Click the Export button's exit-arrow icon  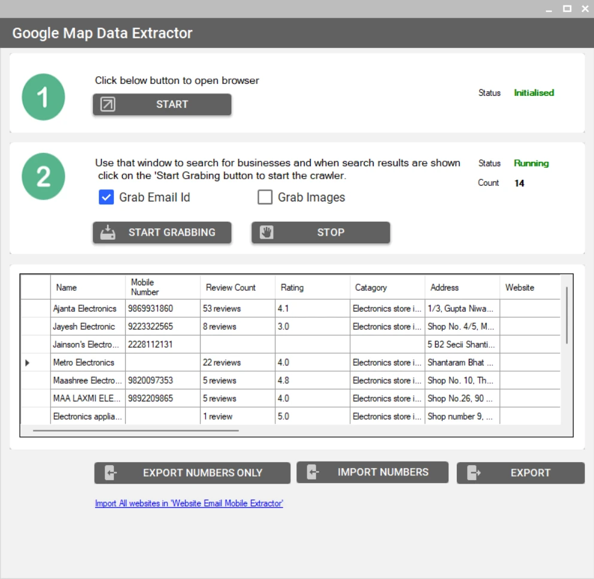474,473
